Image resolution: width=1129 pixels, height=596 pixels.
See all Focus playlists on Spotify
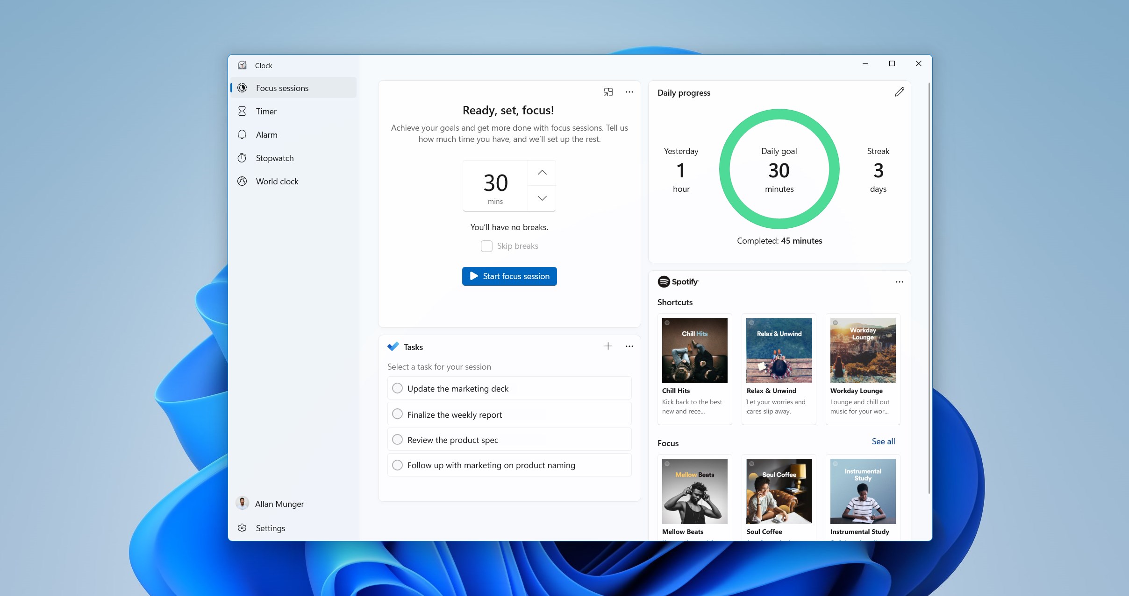[883, 442]
